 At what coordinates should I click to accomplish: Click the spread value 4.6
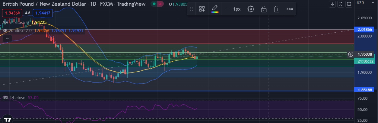[x=27, y=13]
